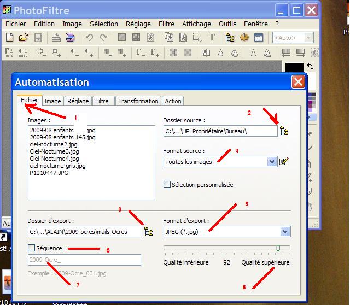Click the JPEG quality slider handle
The width and height of the screenshot is (350, 305).
point(278,248)
